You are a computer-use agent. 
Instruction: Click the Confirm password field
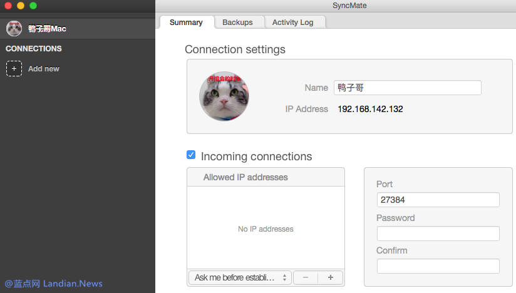coord(438,266)
